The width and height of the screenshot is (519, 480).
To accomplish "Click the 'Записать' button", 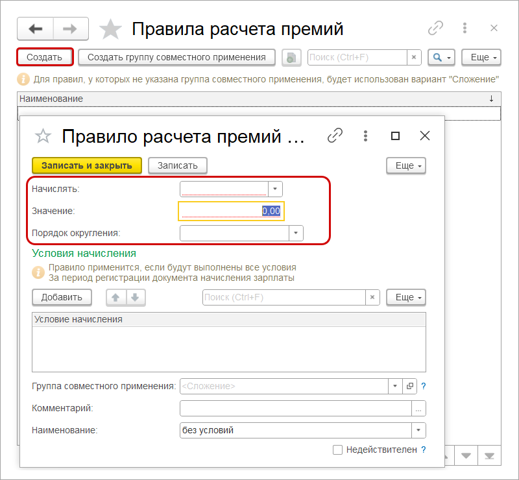I will coord(178,165).
